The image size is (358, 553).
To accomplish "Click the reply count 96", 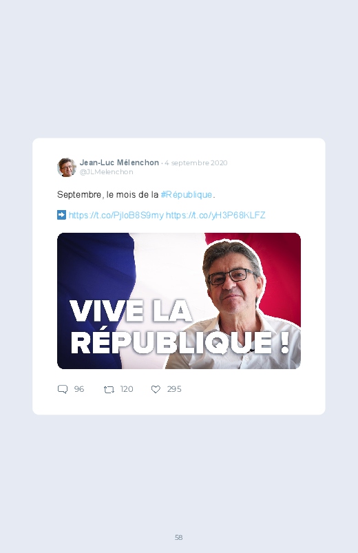I will coord(79,389).
